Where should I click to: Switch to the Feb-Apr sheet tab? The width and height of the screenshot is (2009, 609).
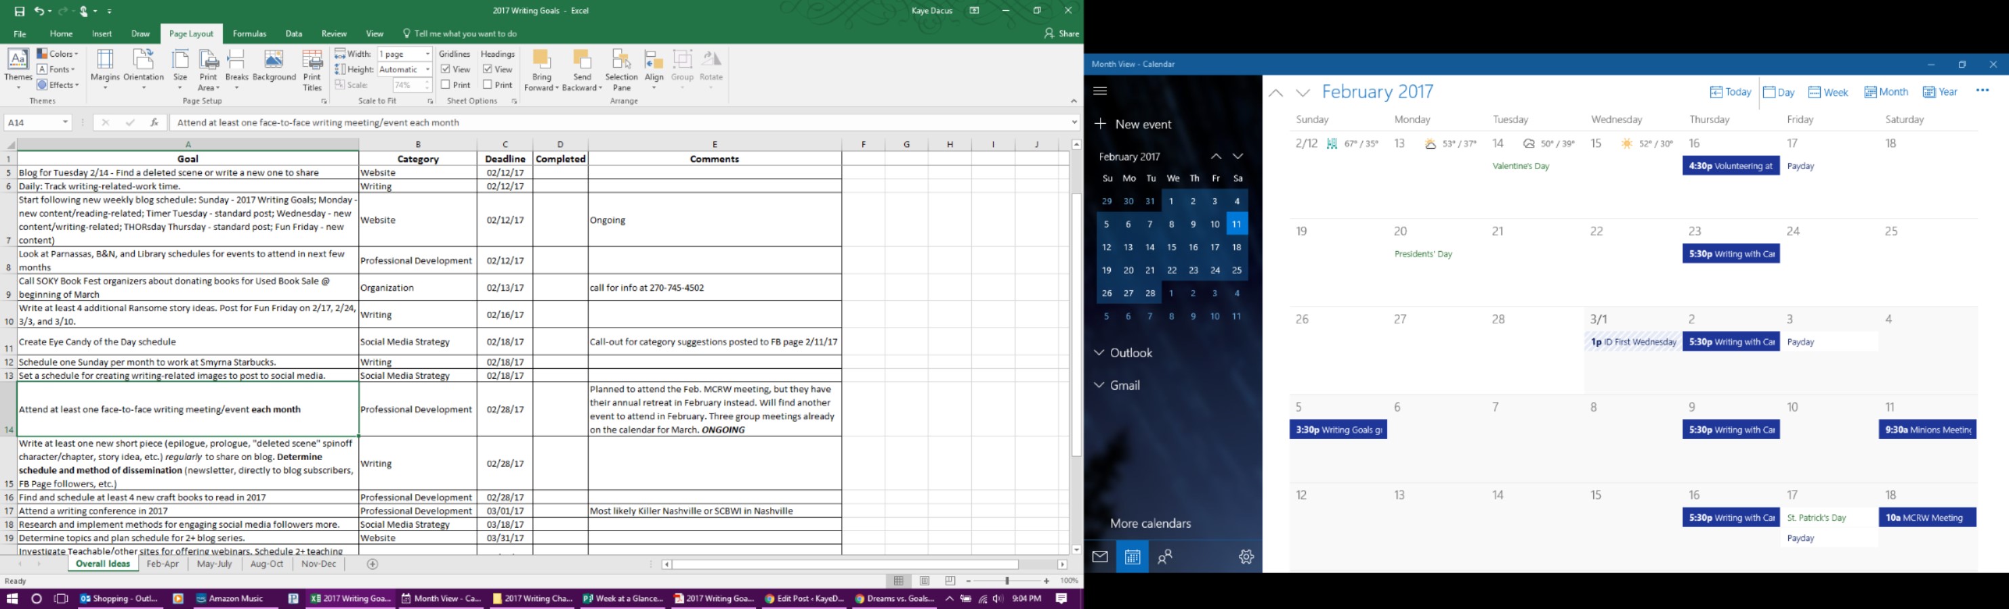point(162,564)
